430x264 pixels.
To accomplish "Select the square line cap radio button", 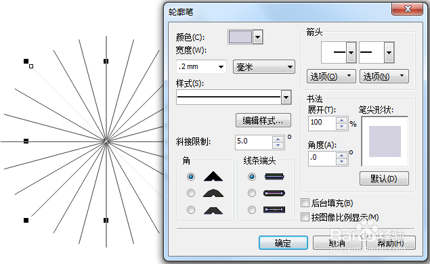I will click(x=252, y=177).
